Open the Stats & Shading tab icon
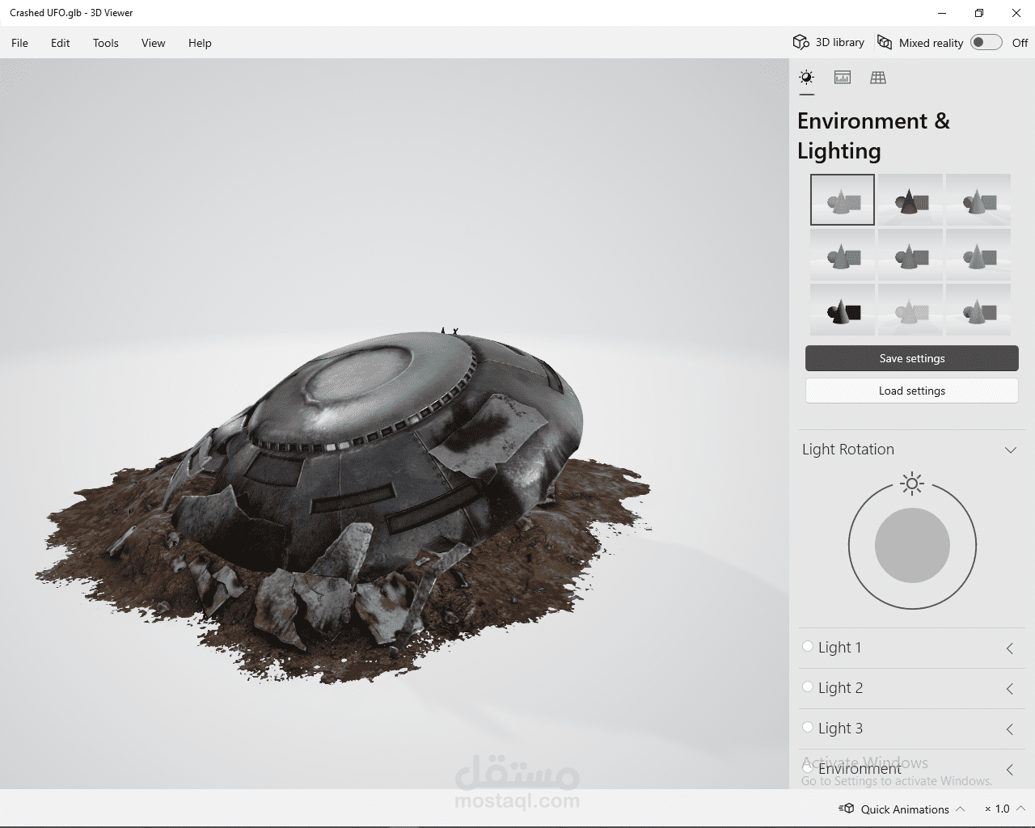The height and width of the screenshot is (828, 1035). tap(843, 78)
